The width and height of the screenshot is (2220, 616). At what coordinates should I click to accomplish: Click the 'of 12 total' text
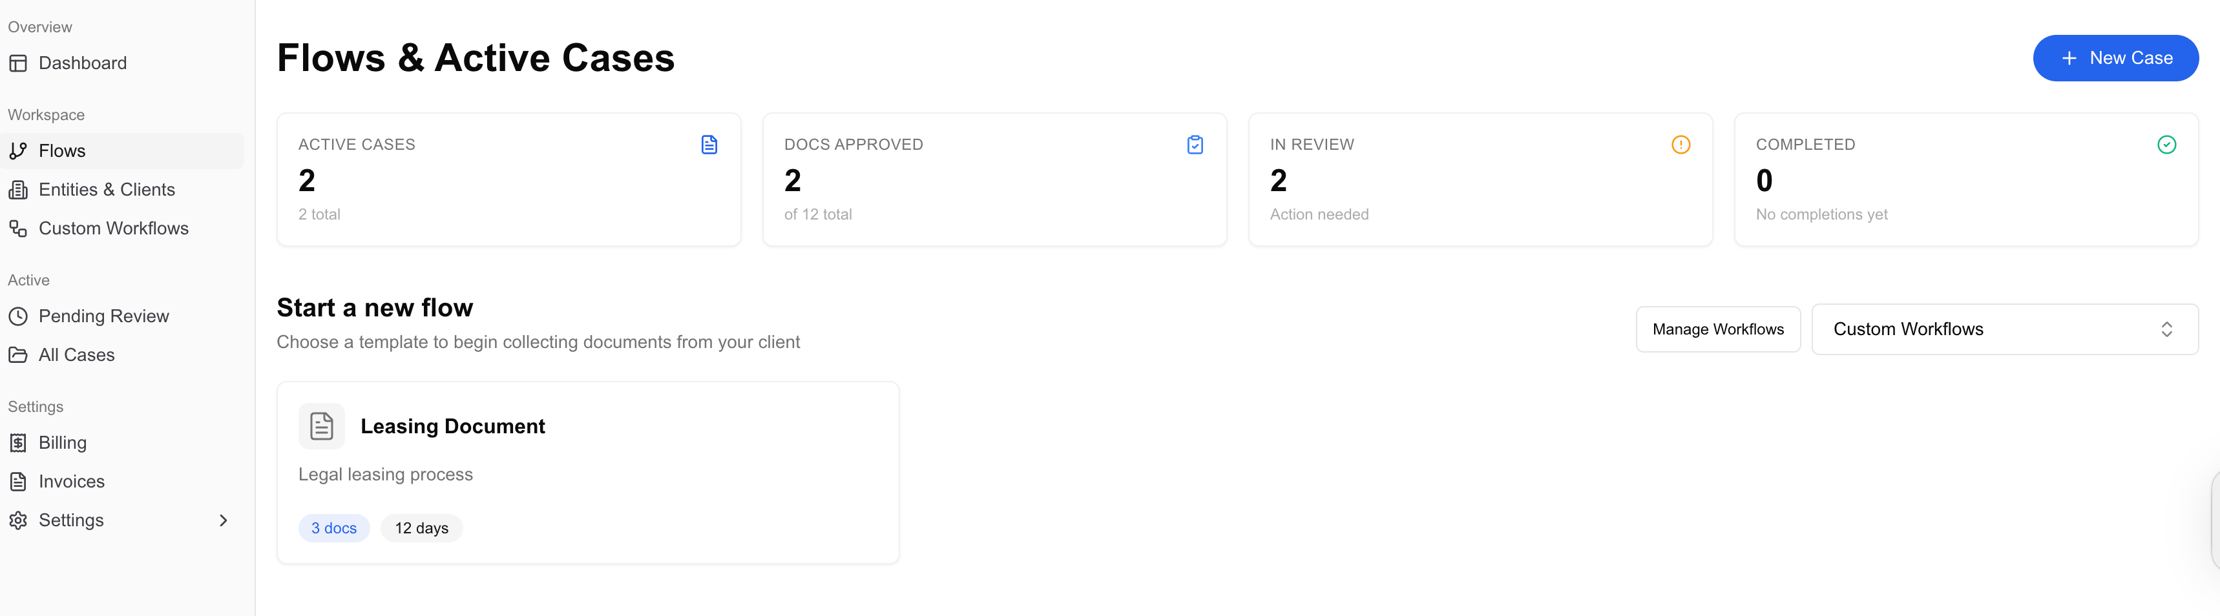[818, 214]
